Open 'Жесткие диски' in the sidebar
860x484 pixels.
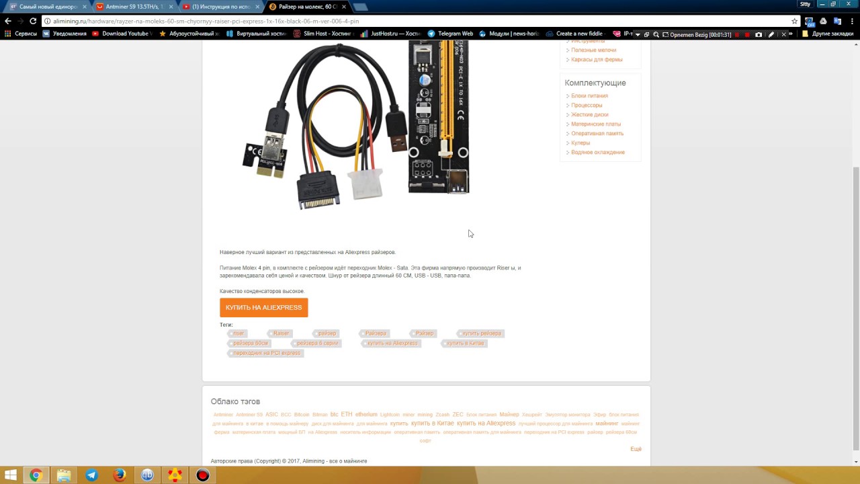coord(589,115)
